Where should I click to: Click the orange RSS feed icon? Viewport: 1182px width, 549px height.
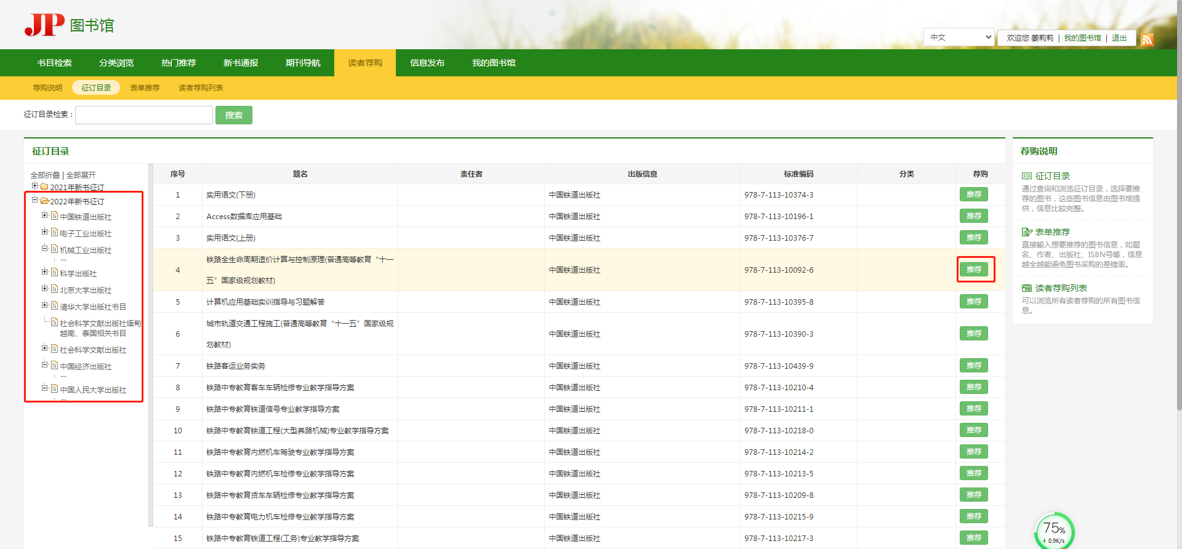pyautogui.click(x=1147, y=40)
